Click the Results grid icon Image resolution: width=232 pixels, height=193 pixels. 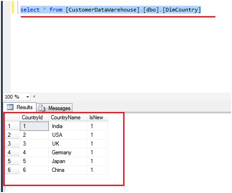pyautogui.click(x=10, y=107)
